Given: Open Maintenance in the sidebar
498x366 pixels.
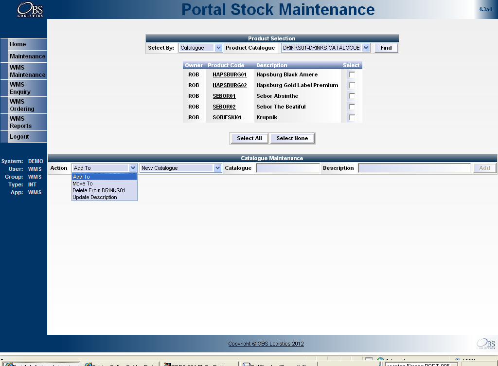Looking at the screenshot, I should tap(23, 56).
